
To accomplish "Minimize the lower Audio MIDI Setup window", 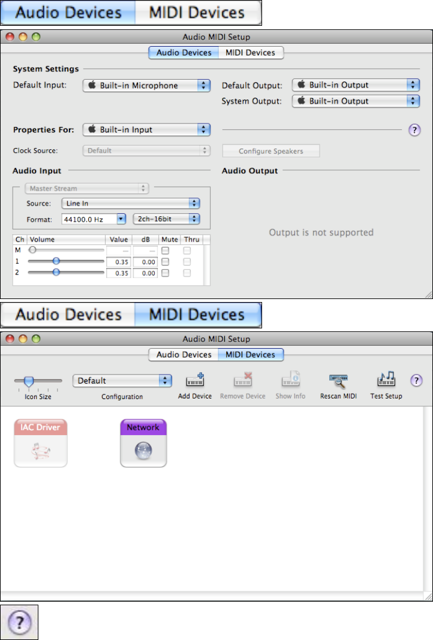I will 23,339.
